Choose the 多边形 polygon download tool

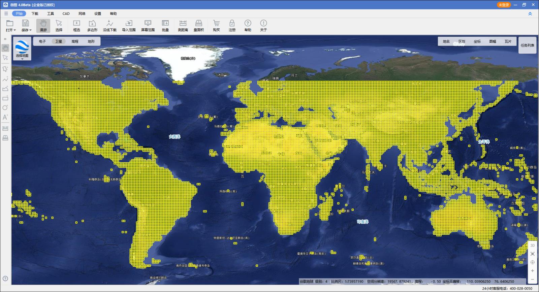pyautogui.click(x=92, y=26)
